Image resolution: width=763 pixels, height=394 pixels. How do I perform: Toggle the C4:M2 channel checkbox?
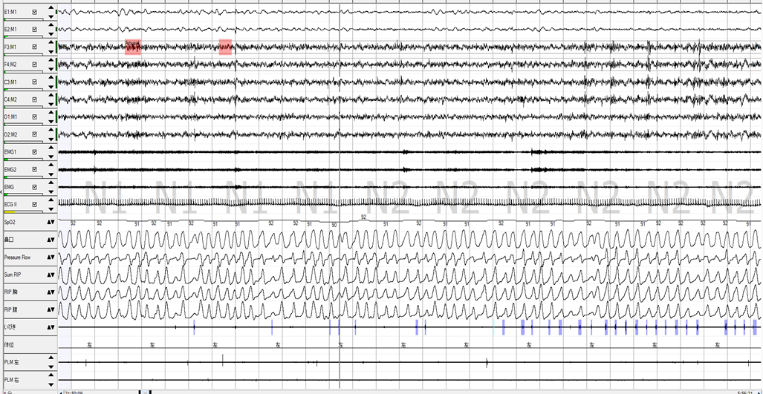point(34,99)
